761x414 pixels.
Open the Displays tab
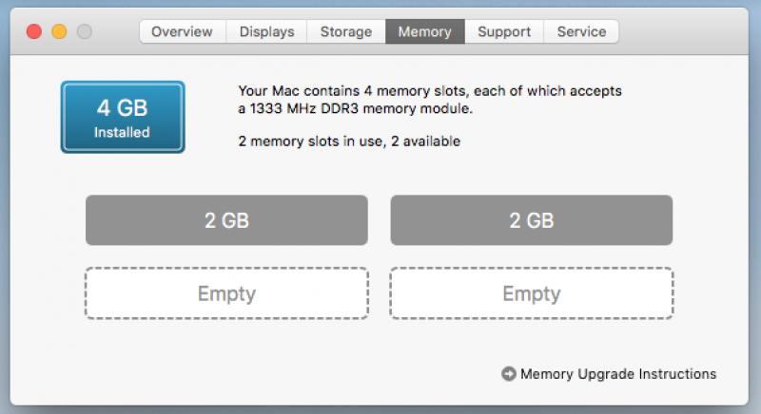click(266, 31)
